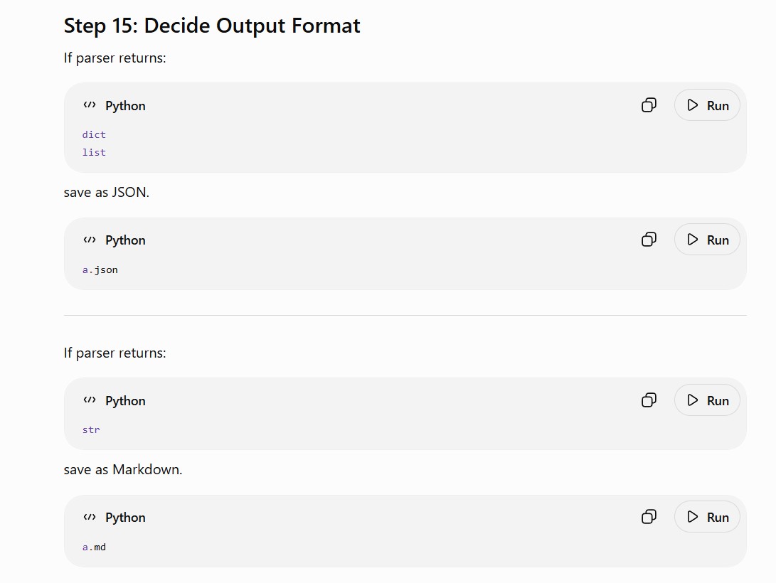Click the 'save as JSON.' text
This screenshot has width=776, height=583.
(107, 192)
